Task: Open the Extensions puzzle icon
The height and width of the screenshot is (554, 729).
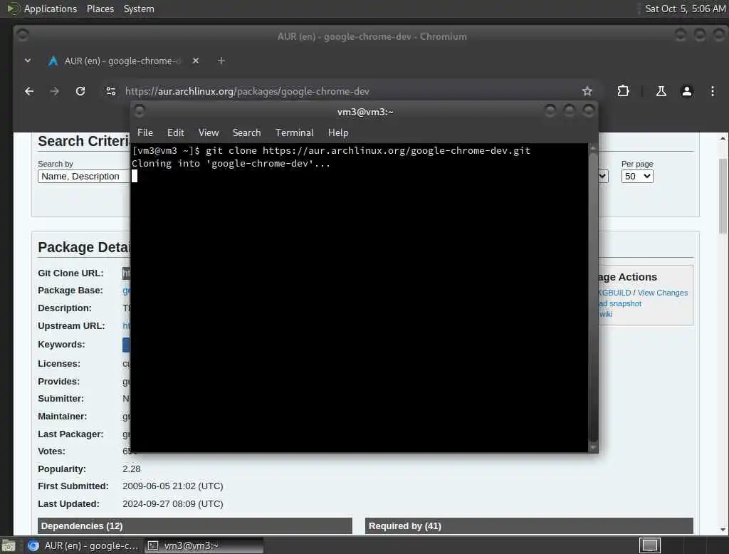Action: [623, 91]
